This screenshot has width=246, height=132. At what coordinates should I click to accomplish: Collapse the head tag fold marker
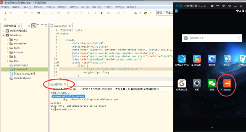(58, 40)
